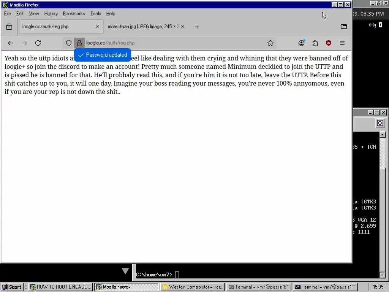Click the C:\home\vm7> terminal prompt
Image resolution: width=389 pixels, height=292 pixels.
154,275
